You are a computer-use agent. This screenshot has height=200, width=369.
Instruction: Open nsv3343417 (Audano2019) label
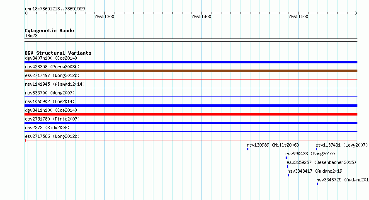pyautogui.click(x=316, y=171)
